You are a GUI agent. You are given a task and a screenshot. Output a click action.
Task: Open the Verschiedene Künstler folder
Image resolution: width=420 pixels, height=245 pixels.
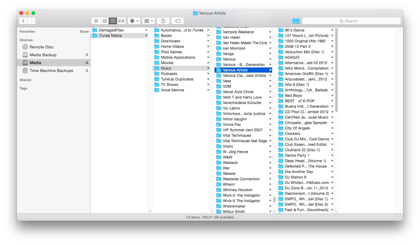click(243, 103)
